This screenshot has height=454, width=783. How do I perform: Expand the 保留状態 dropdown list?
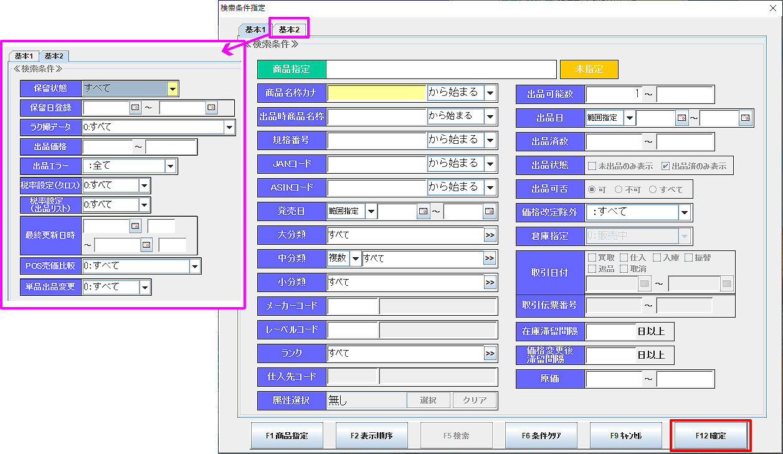(173, 88)
